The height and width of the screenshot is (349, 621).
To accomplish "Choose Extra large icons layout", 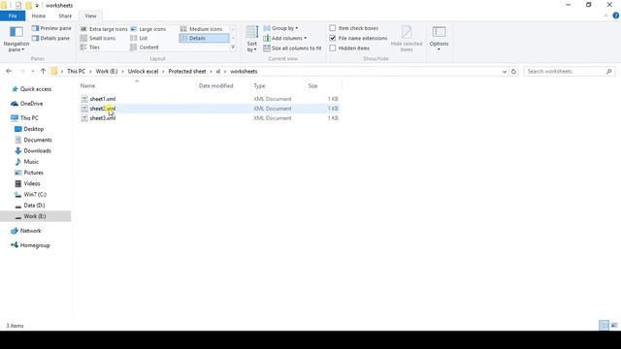I will pos(104,29).
